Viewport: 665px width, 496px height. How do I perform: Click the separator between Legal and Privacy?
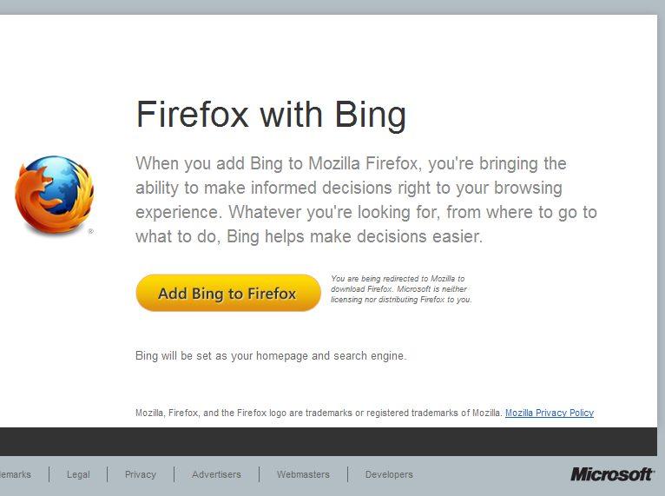(x=108, y=474)
